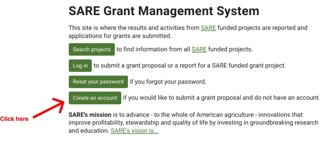Click the Search projects button
Image resolution: width=329 pixels, height=142 pixels.
[92, 50]
